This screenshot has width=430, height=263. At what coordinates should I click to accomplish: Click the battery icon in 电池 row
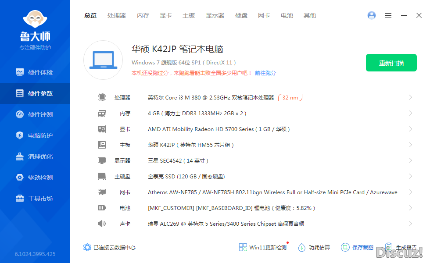(102, 208)
